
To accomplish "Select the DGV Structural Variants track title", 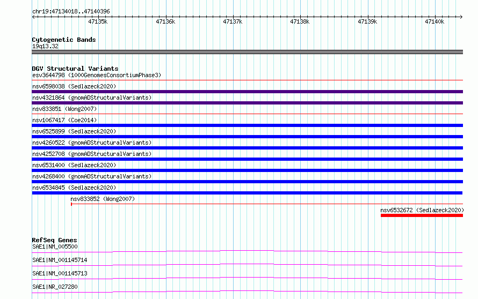I will click(75, 69).
